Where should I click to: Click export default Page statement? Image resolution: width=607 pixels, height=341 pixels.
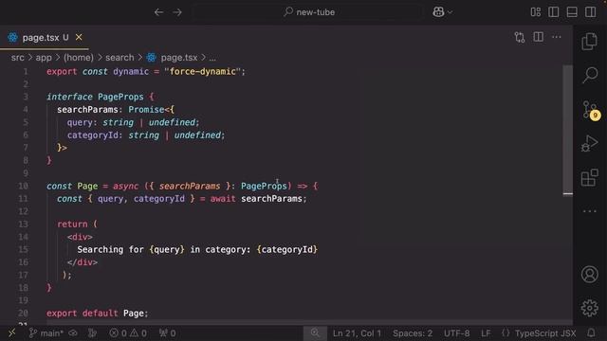pyautogui.click(x=97, y=314)
